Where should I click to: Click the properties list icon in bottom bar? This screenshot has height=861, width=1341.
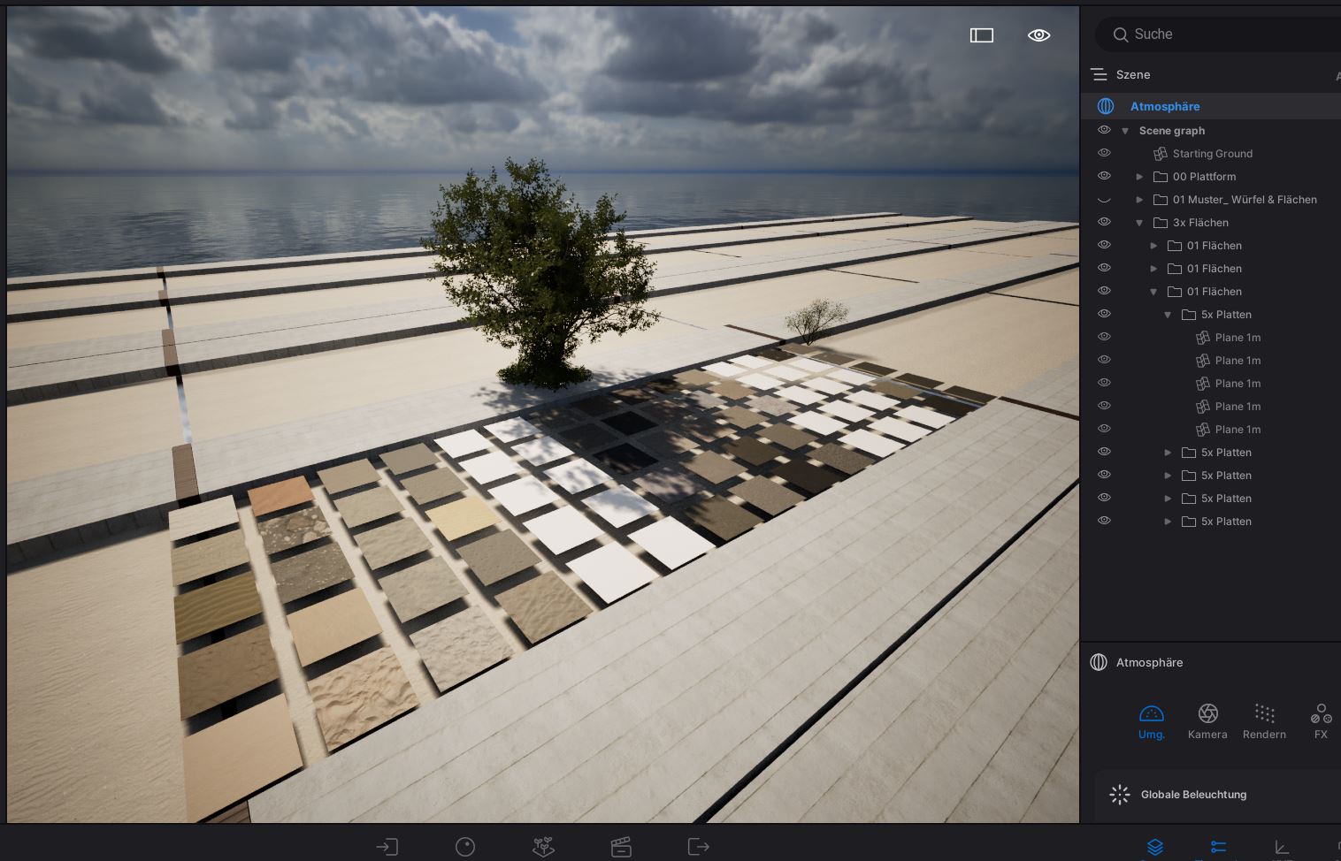click(1218, 847)
